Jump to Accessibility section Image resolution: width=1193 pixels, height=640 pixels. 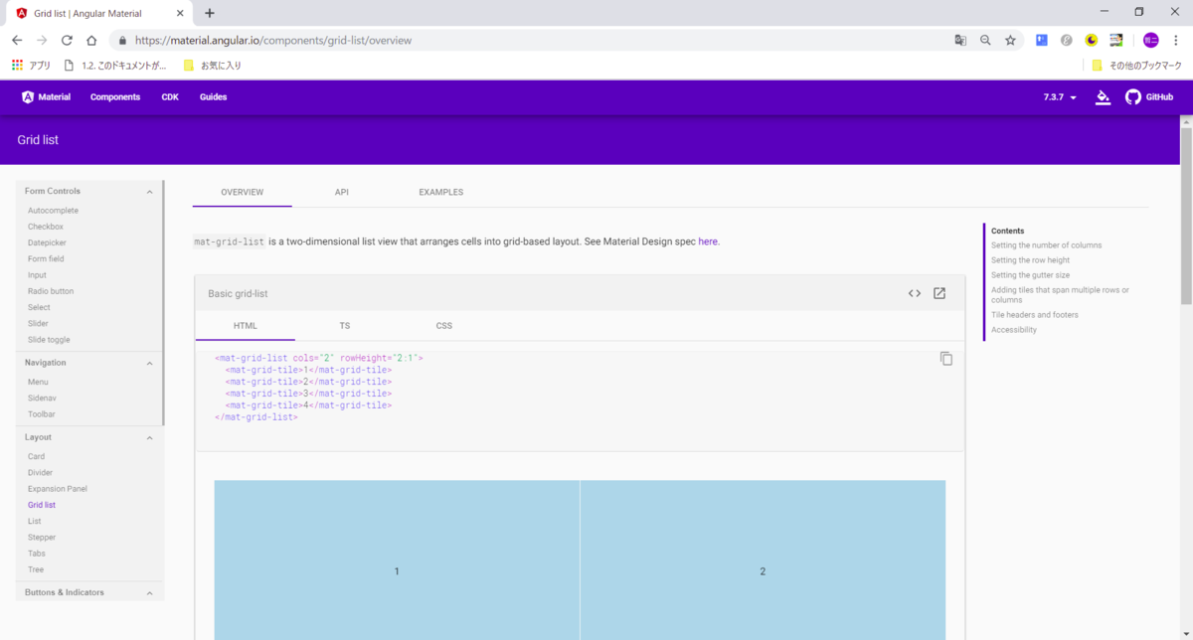click(1014, 330)
